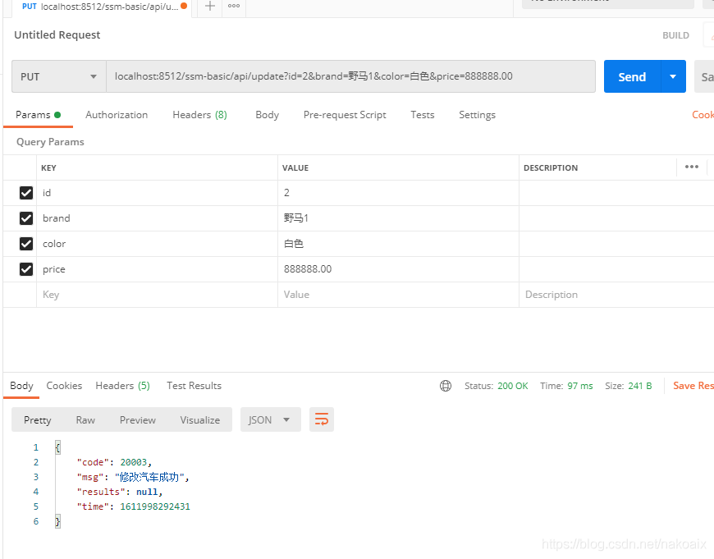Click the empty Key placeholder field
714x559 pixels.
click(156, 295)
